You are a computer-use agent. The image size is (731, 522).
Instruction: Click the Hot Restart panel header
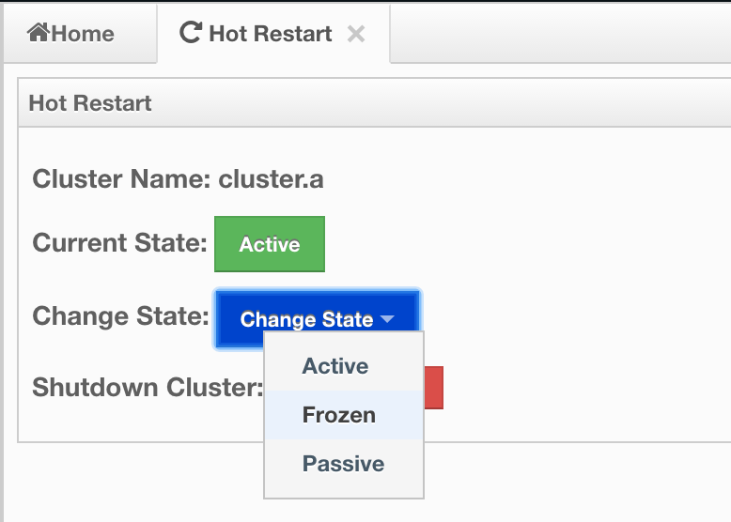[x=374, y=103]
